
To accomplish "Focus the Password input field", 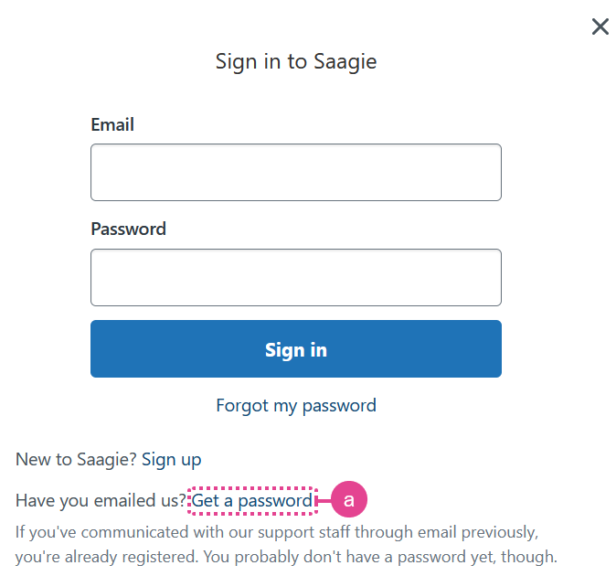I will [296, 277].
